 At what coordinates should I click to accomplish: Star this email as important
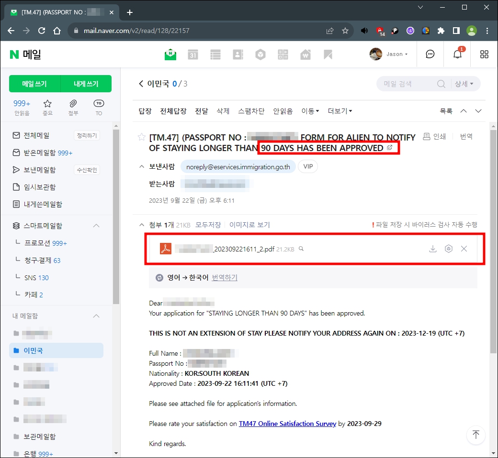tap(142, 137)
